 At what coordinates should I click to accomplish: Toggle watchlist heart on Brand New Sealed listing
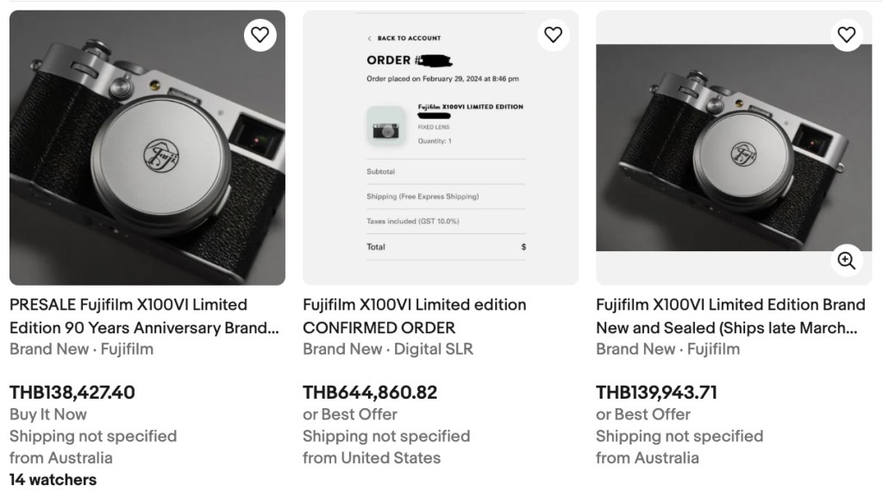(x=846, y=35)
